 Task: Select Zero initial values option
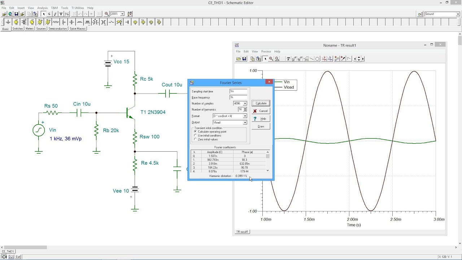(206, 139)
